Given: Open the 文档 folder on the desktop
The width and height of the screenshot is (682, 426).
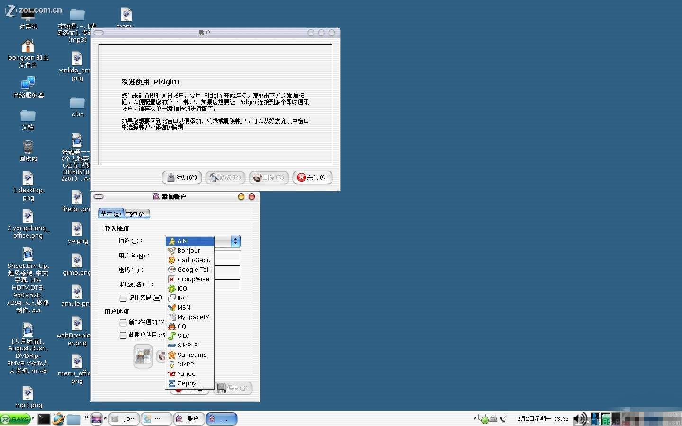Looking at the screenshot, I should (28, 120).
